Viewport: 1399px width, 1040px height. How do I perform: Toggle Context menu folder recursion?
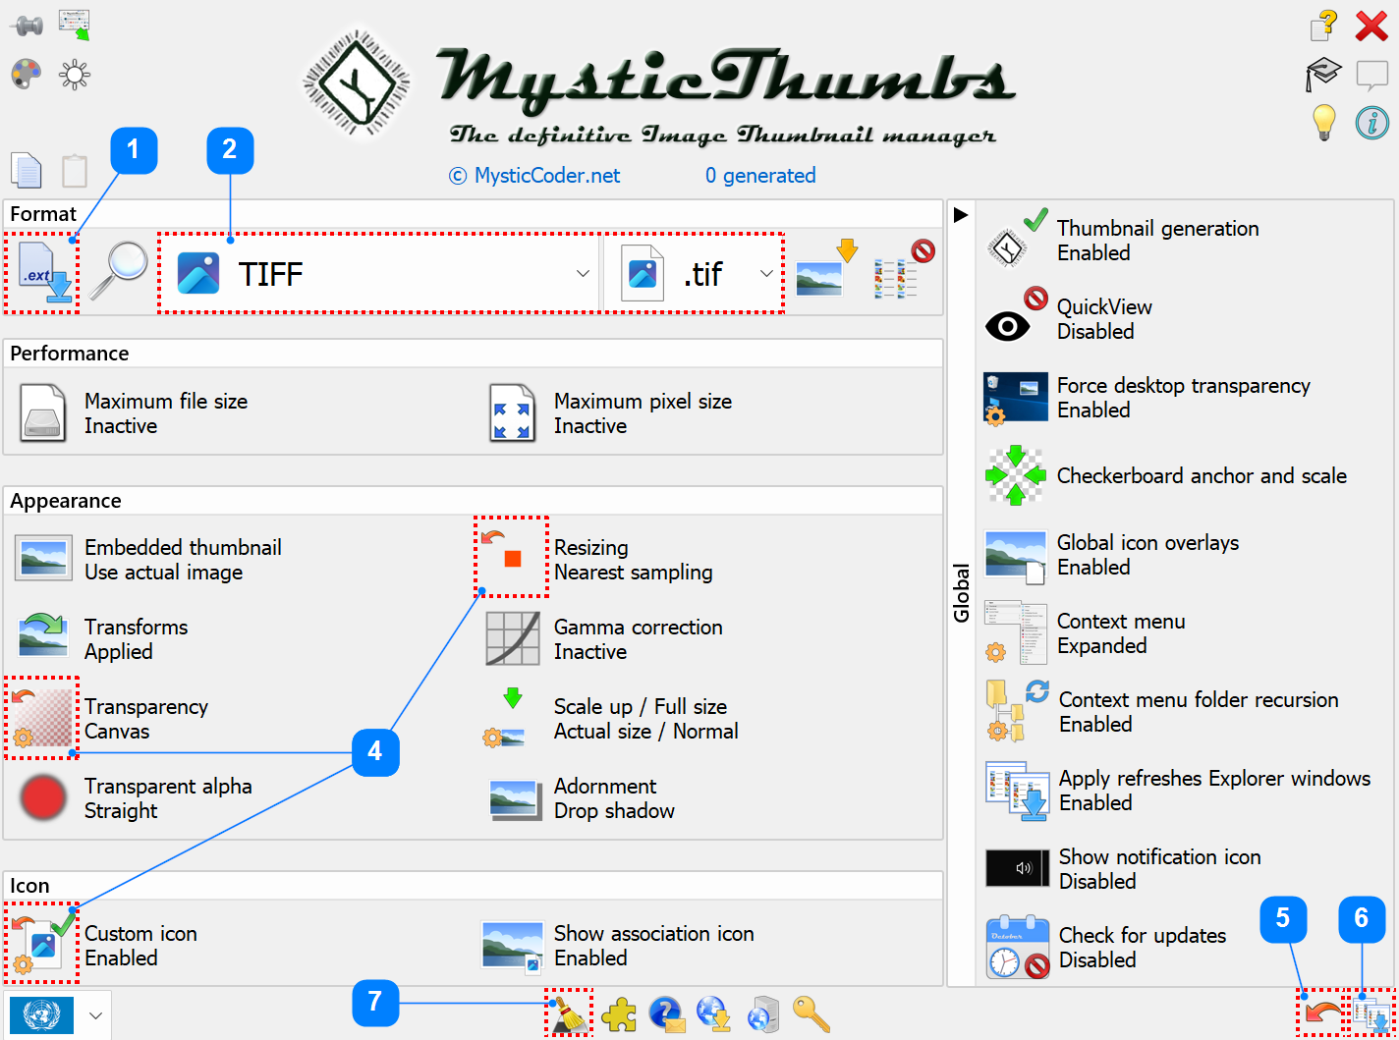(x=1163, y=712)
